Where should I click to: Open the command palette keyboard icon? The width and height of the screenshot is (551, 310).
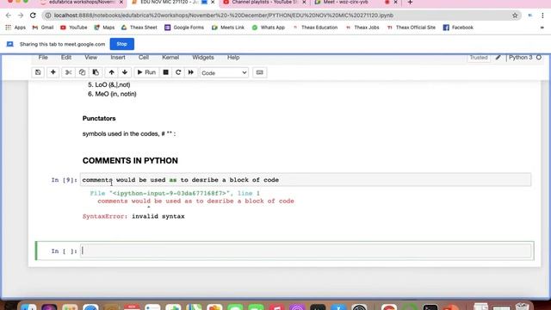pyautogui.click(x=260, y=72)
